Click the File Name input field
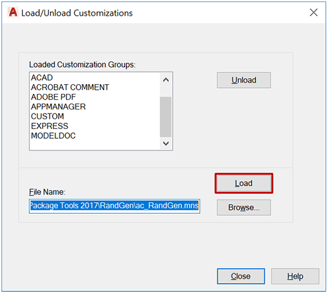This screenshot has width=328, height=292. [115, 206]
